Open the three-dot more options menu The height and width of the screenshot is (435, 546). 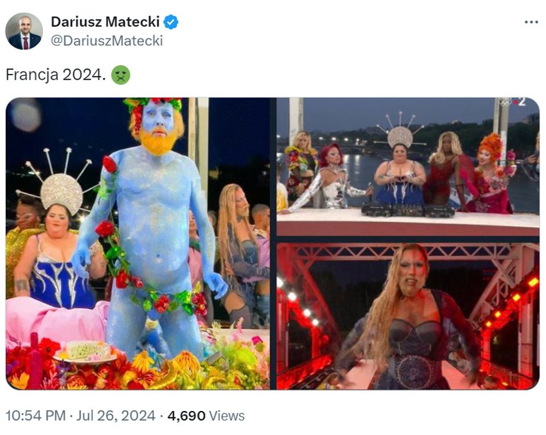[x=531, y=22]
